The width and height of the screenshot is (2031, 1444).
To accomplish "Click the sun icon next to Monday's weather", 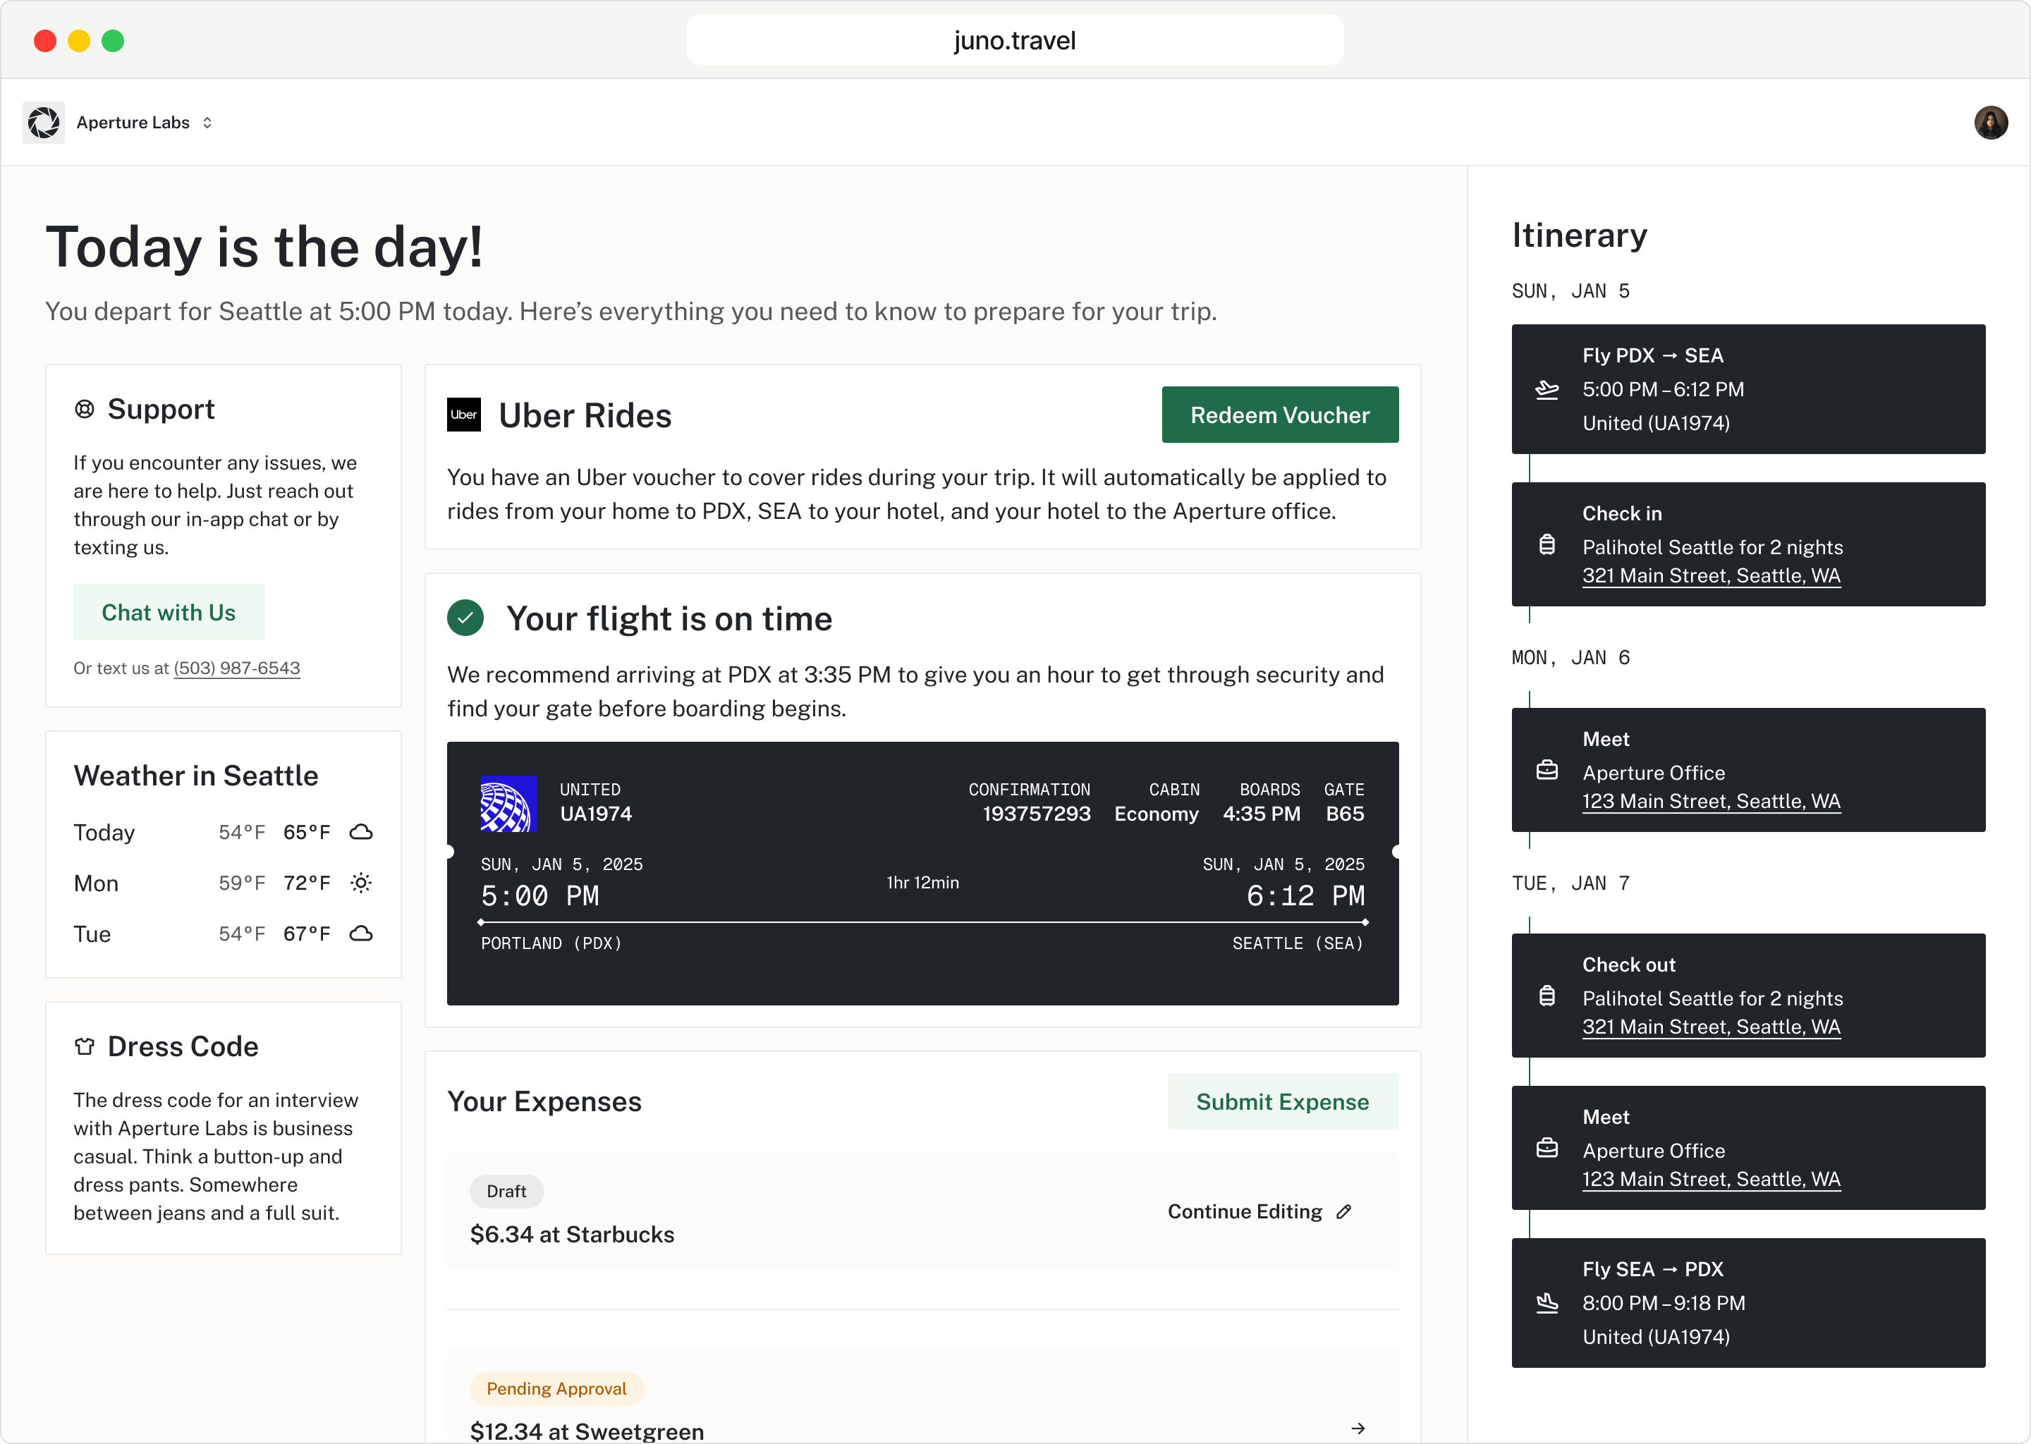I will tap(361, 883).
